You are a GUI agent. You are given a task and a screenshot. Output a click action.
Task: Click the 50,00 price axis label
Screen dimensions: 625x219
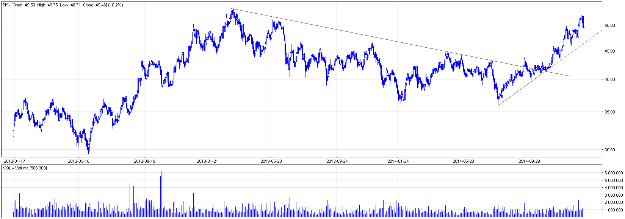tap(609, 25)
